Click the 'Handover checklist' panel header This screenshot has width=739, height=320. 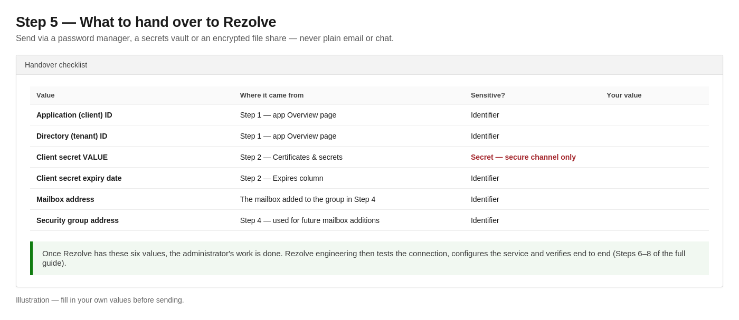click(369, 65)
